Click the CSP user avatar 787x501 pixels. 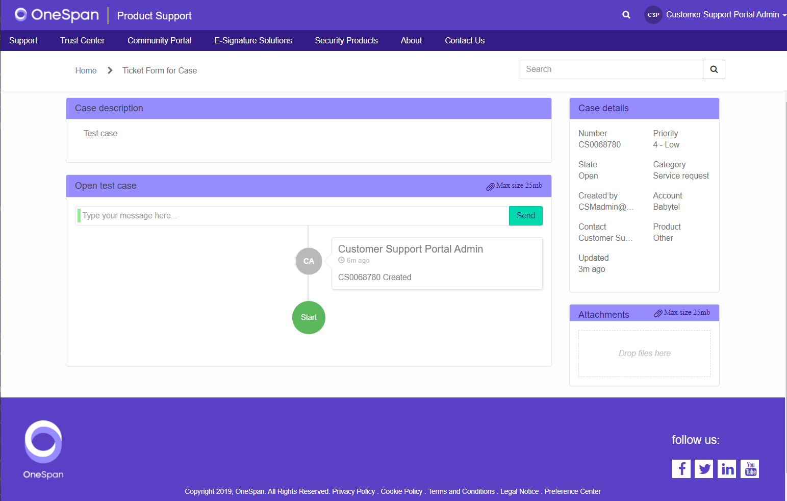coord(653,15)
